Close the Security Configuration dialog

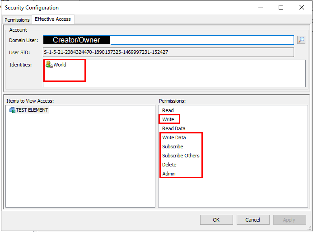pyautogui.click(x=302, y=8)
